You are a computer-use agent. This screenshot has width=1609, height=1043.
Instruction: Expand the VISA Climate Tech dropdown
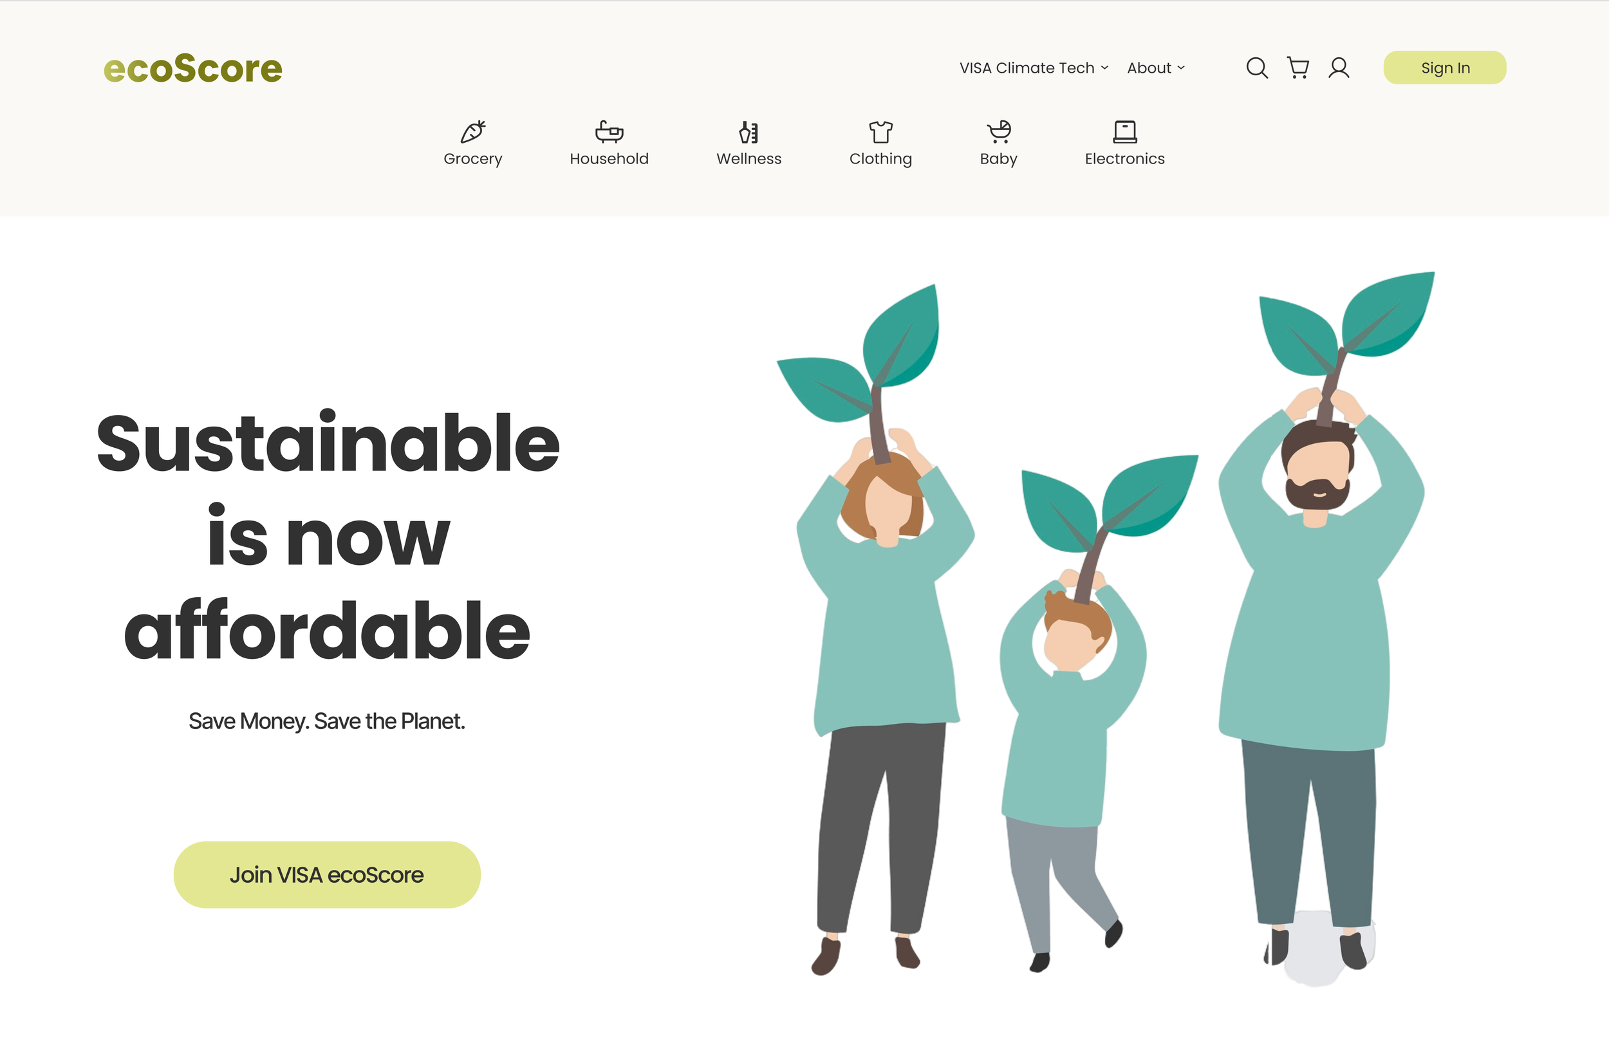[1034, 68]
